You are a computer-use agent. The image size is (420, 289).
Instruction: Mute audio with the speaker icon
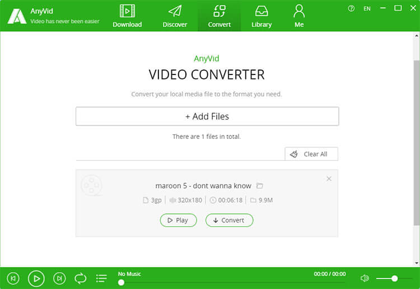pyautogui.click(x=365, y=278)
